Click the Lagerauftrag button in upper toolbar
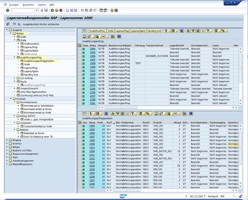 click(x=122, y=31)
